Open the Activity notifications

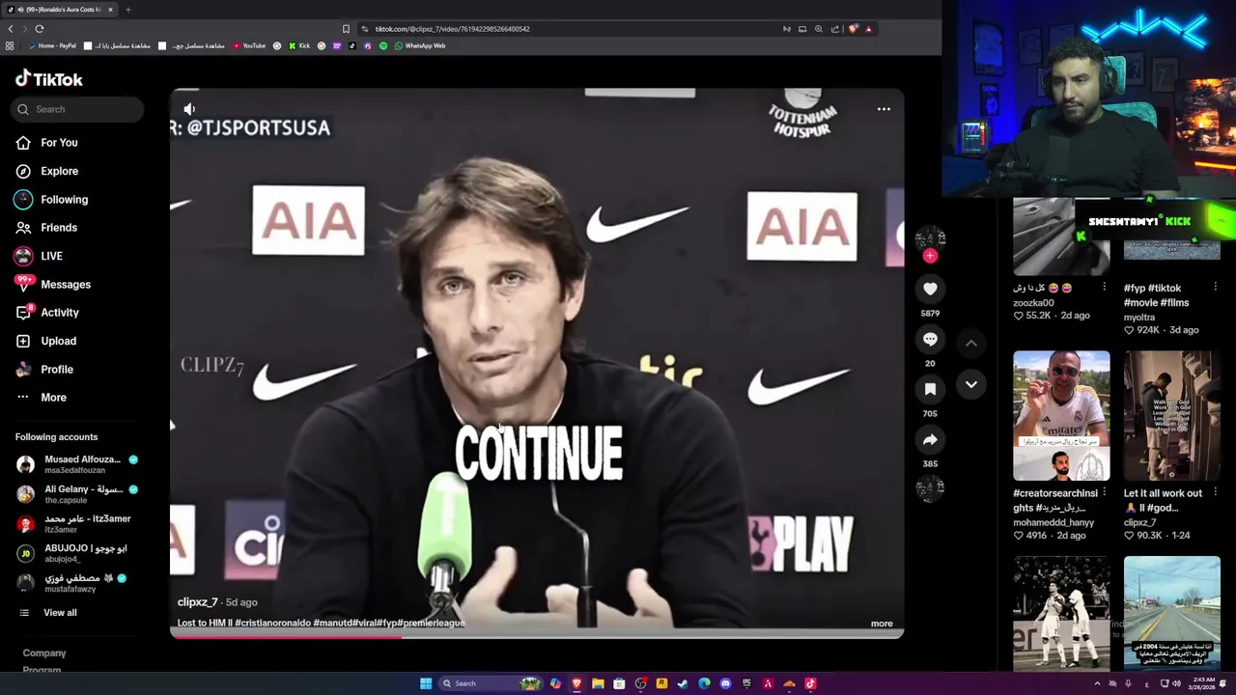pyautogui.click(x=58, y=313)
